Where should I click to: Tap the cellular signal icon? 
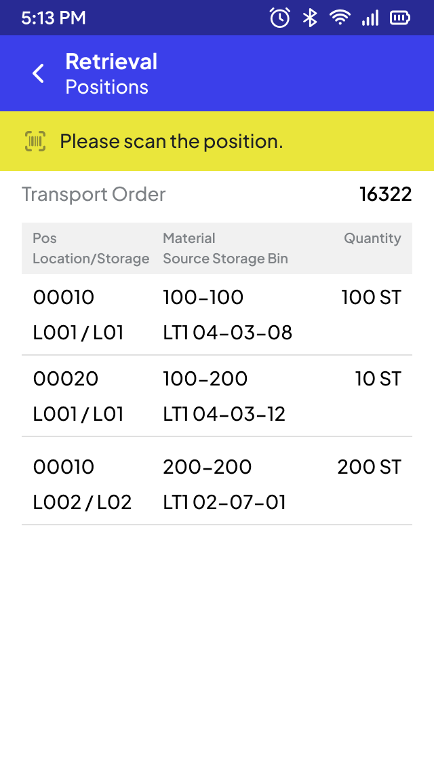pyautogui.click(x=370, y=18)
